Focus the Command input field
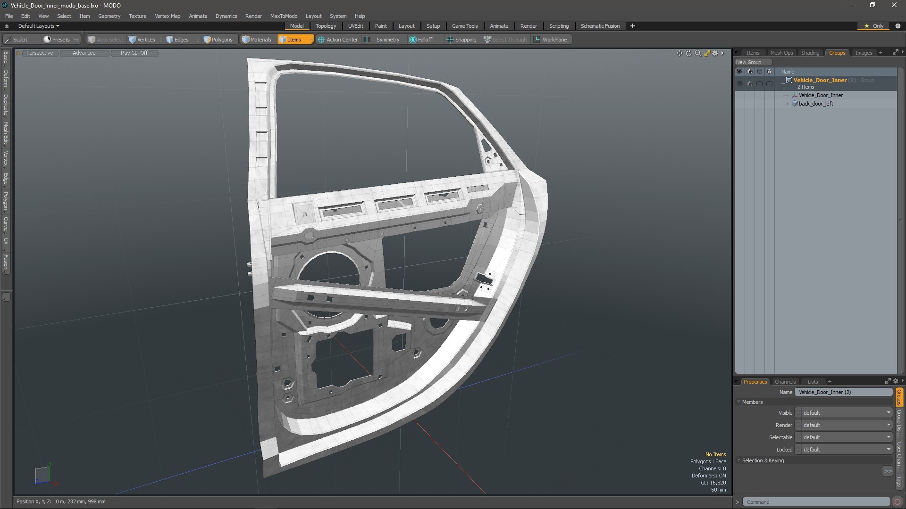Viewport: 906px width, 509px height. (816, 502)
